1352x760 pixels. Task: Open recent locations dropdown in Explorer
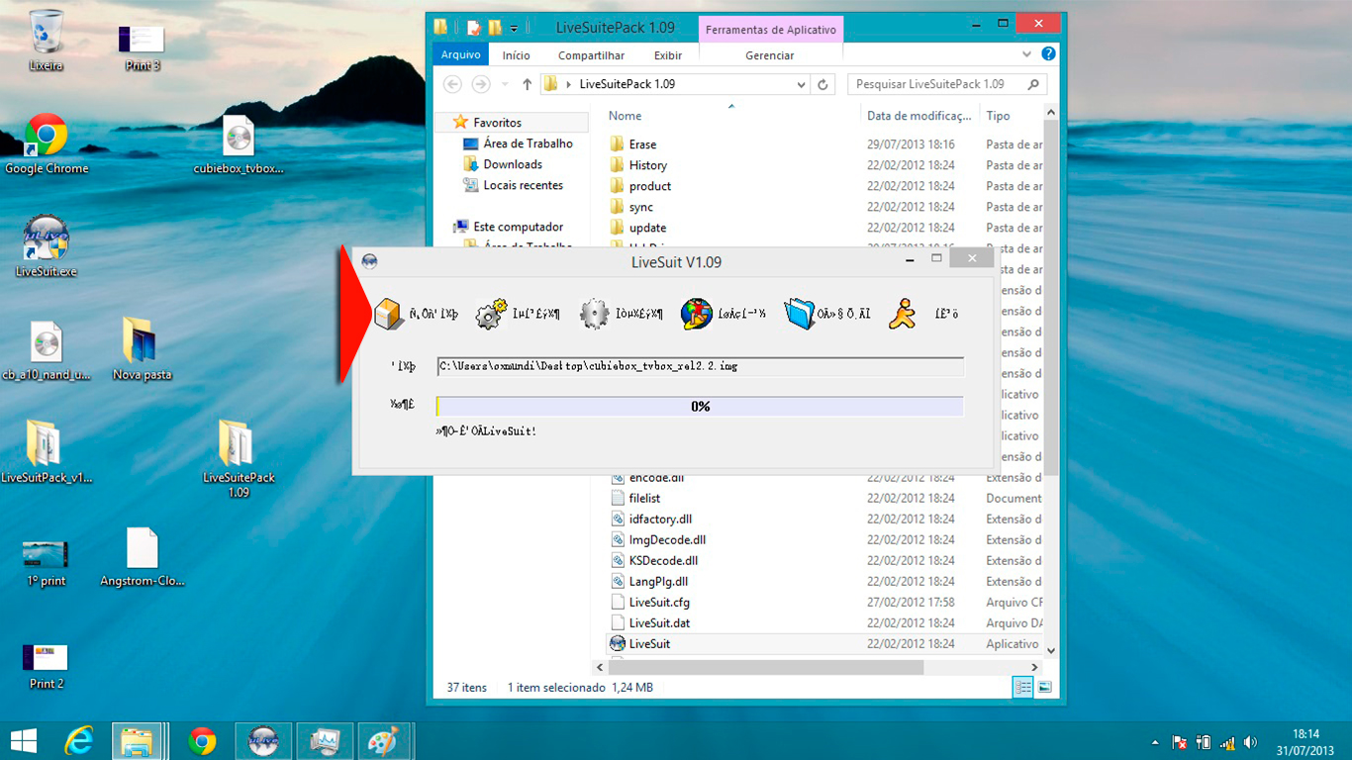pyautogui.click(x=505, y=84)
